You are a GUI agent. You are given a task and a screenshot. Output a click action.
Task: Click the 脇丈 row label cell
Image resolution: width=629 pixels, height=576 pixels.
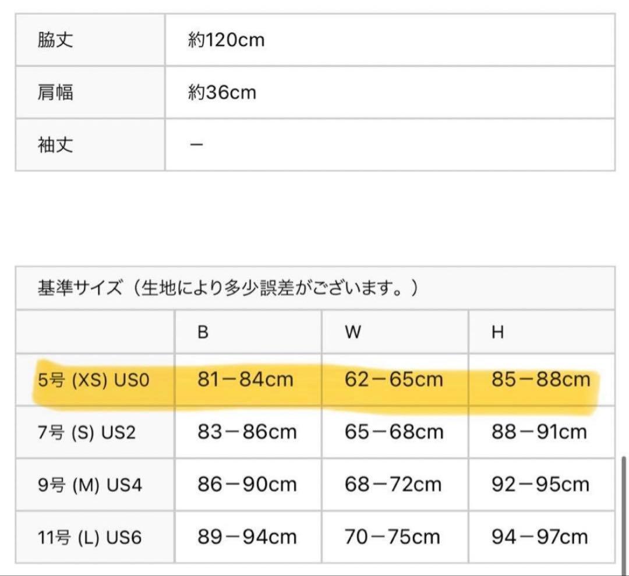click(56, 40)
